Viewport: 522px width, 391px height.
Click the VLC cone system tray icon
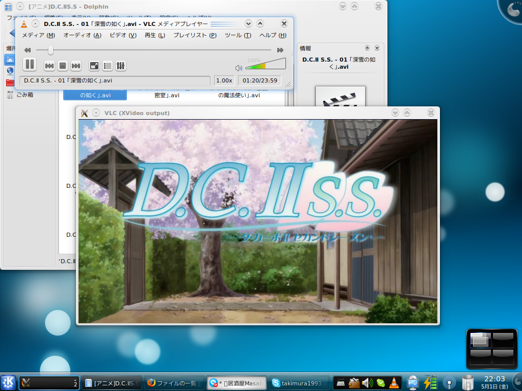[394, 383]
